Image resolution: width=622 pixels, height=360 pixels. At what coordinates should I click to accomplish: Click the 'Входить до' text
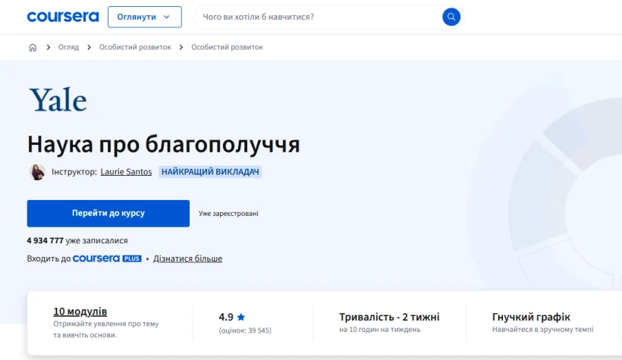click(x=49, y=258)
